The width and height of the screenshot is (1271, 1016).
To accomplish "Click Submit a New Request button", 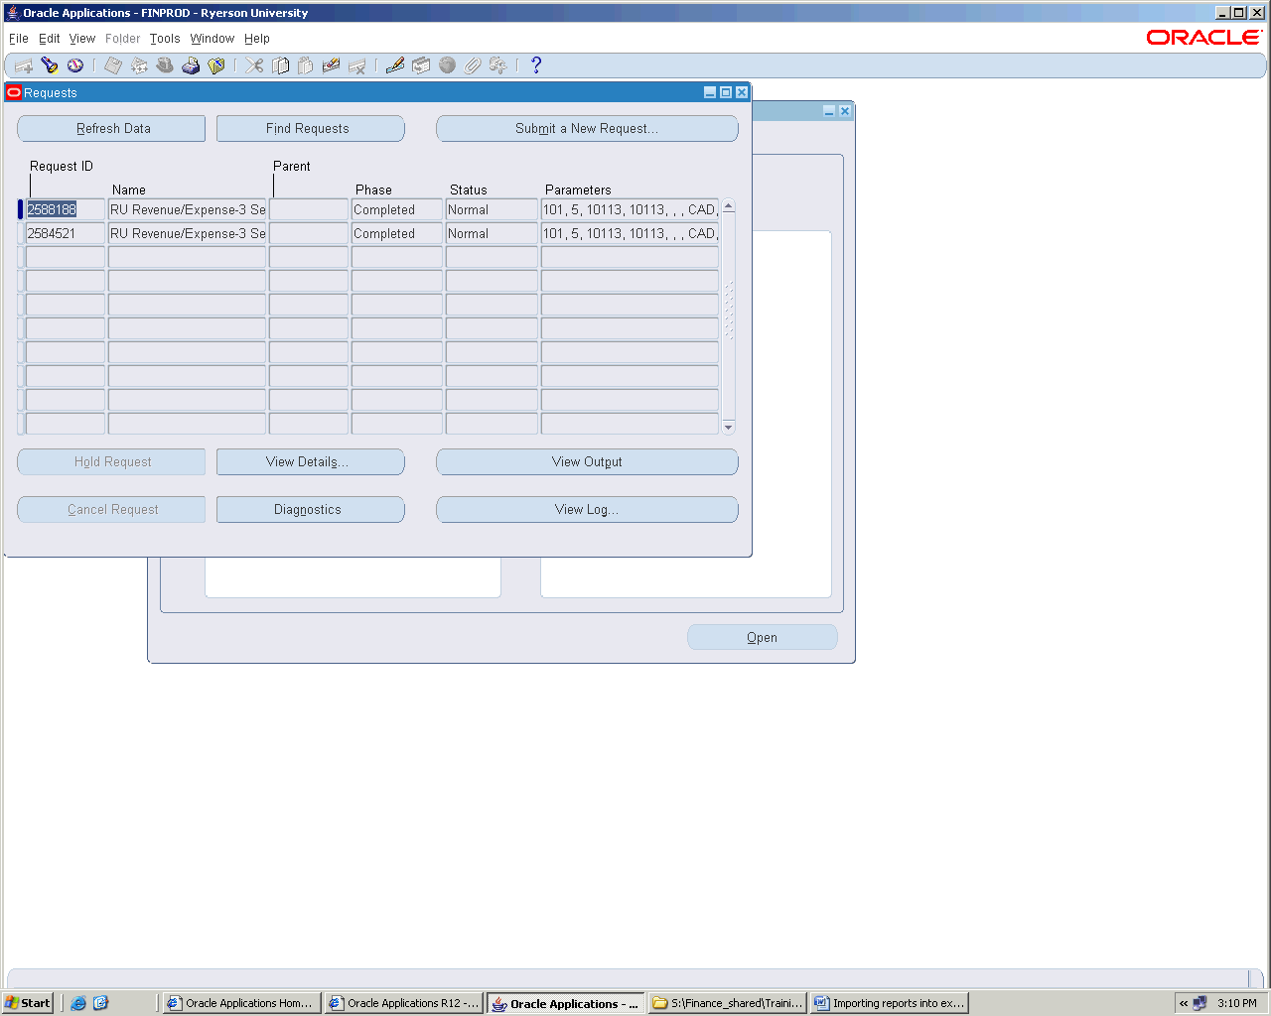I will pyautogui.click(x=587, y=129).
